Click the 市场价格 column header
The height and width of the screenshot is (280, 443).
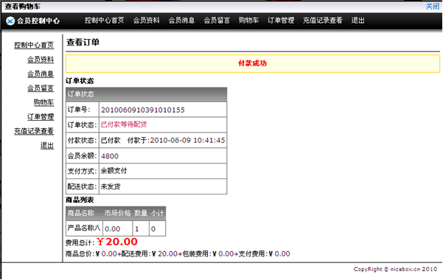pos(117,213)
